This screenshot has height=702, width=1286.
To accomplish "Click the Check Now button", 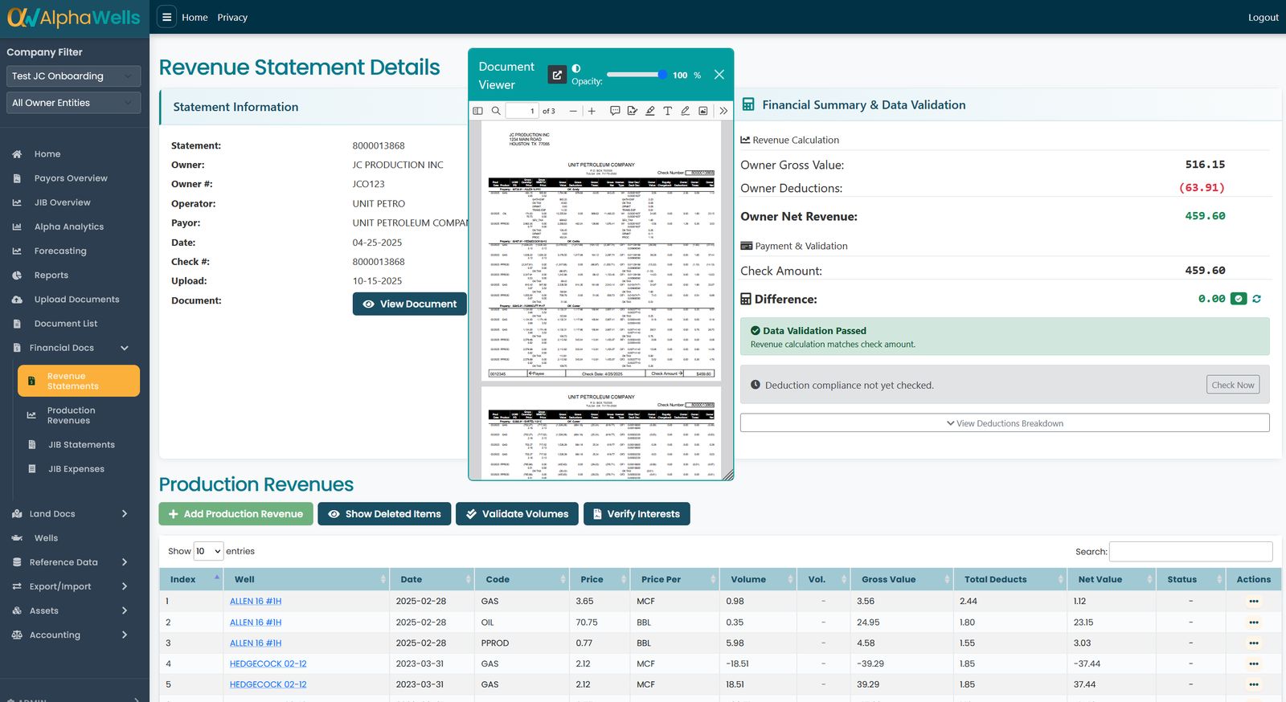I will pyautogui.click(x=1233, y=385).
